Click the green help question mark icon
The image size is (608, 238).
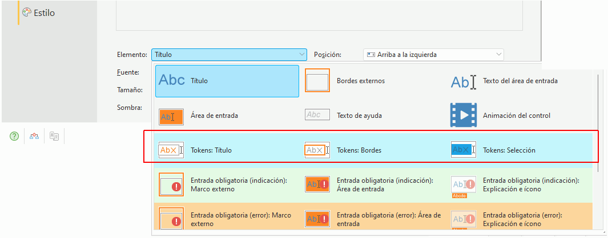[x=14, y=136]
